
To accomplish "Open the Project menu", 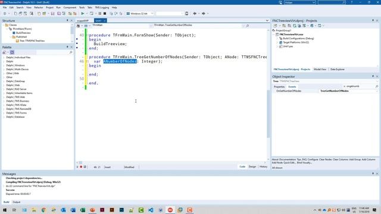I will tap(49, 8).
